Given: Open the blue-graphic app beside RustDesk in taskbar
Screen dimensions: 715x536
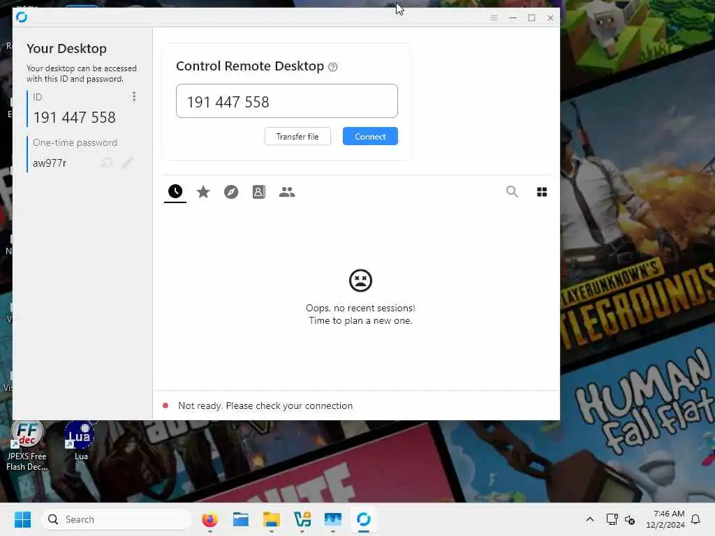Looking at the screenshot, I should pyautogui.click(x=333, y=519).
